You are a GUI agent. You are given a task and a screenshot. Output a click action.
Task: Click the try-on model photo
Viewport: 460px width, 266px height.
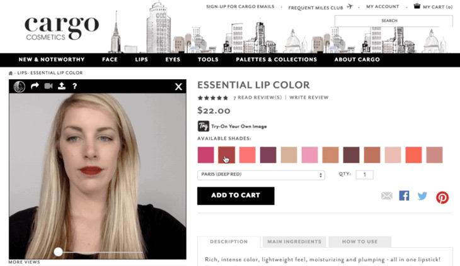click(98, 176)
